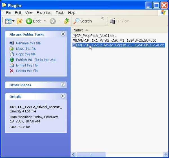Image resolution: width=169 pixels, height=158 pixels.
Task: Open the Views toolbar icon
Action: 8,21
